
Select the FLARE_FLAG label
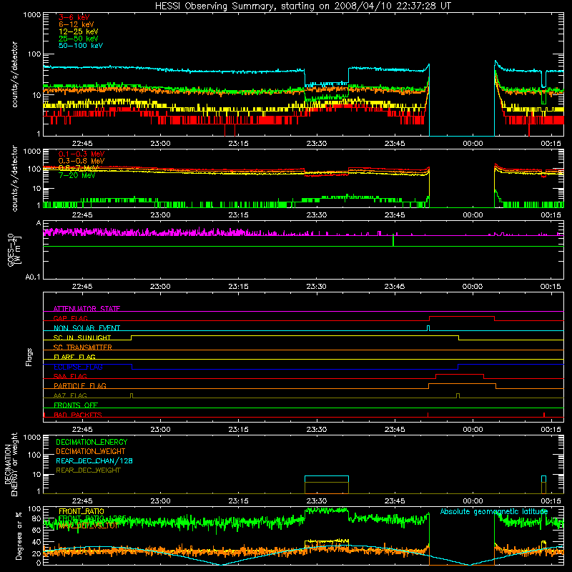click(74, 357)
